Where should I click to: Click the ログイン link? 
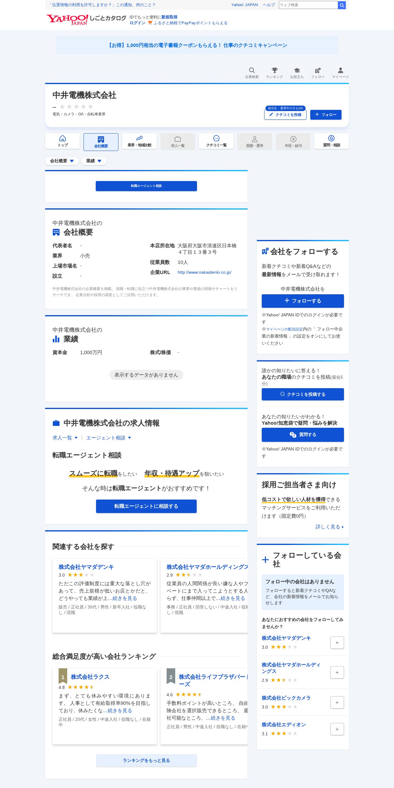point(137,23)
